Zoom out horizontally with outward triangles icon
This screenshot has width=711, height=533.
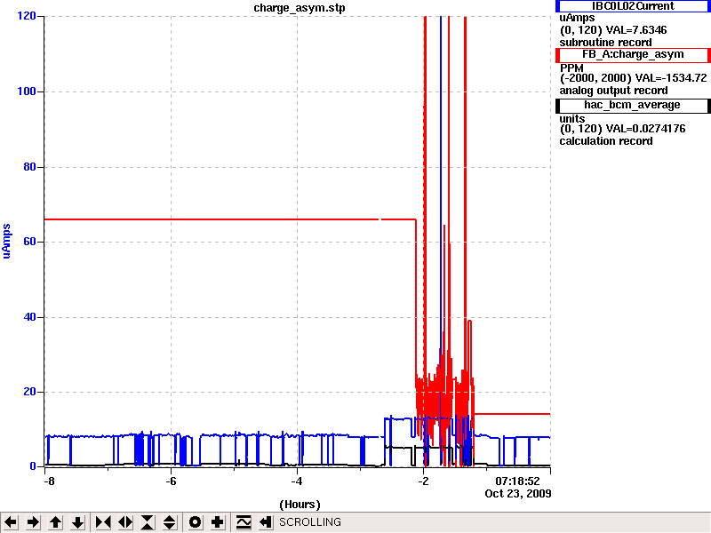pyautogui.click(x=125, y=522)
